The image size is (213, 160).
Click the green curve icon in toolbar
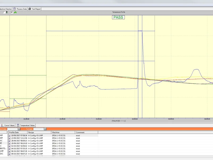pyautogui.click(x=15, y=12)
